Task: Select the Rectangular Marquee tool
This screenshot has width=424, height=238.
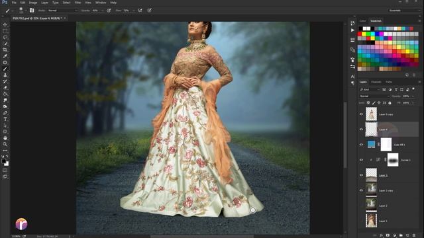Action: coord(5,31)
